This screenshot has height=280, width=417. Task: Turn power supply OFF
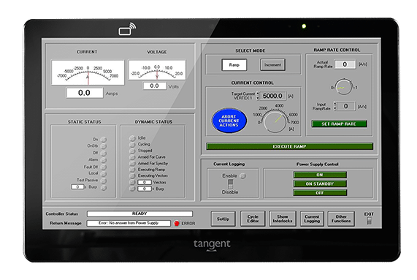[320, 193]
